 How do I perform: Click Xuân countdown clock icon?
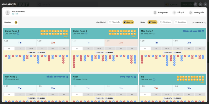pyautogui.click(x=135, y=77)
